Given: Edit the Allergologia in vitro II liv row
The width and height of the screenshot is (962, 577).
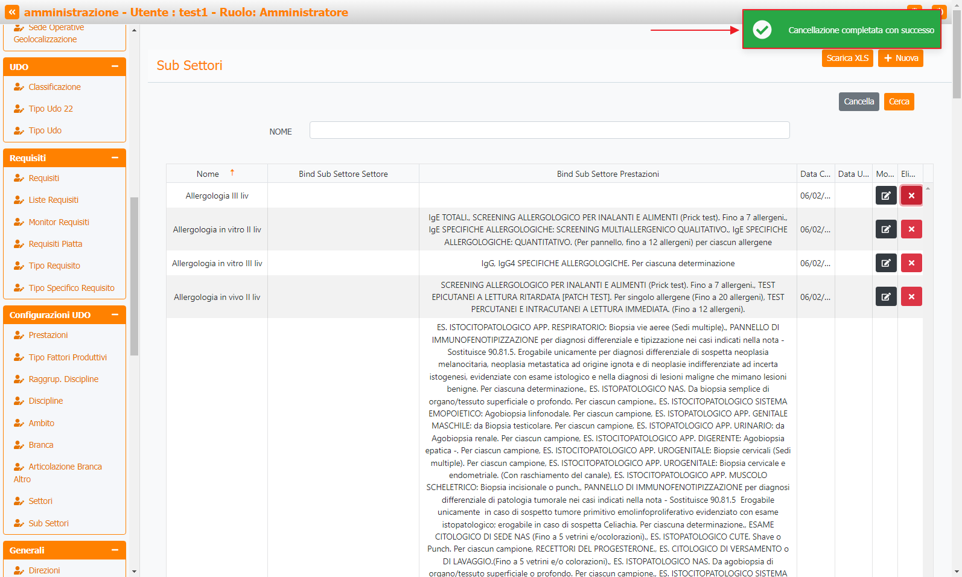Looking at the screenshot, I should click(885, 229).
